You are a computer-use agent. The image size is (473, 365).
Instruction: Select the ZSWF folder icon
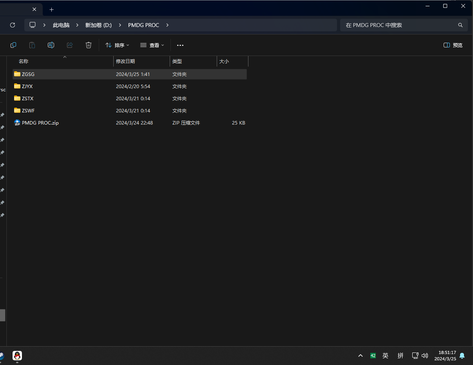pos(17,110)
